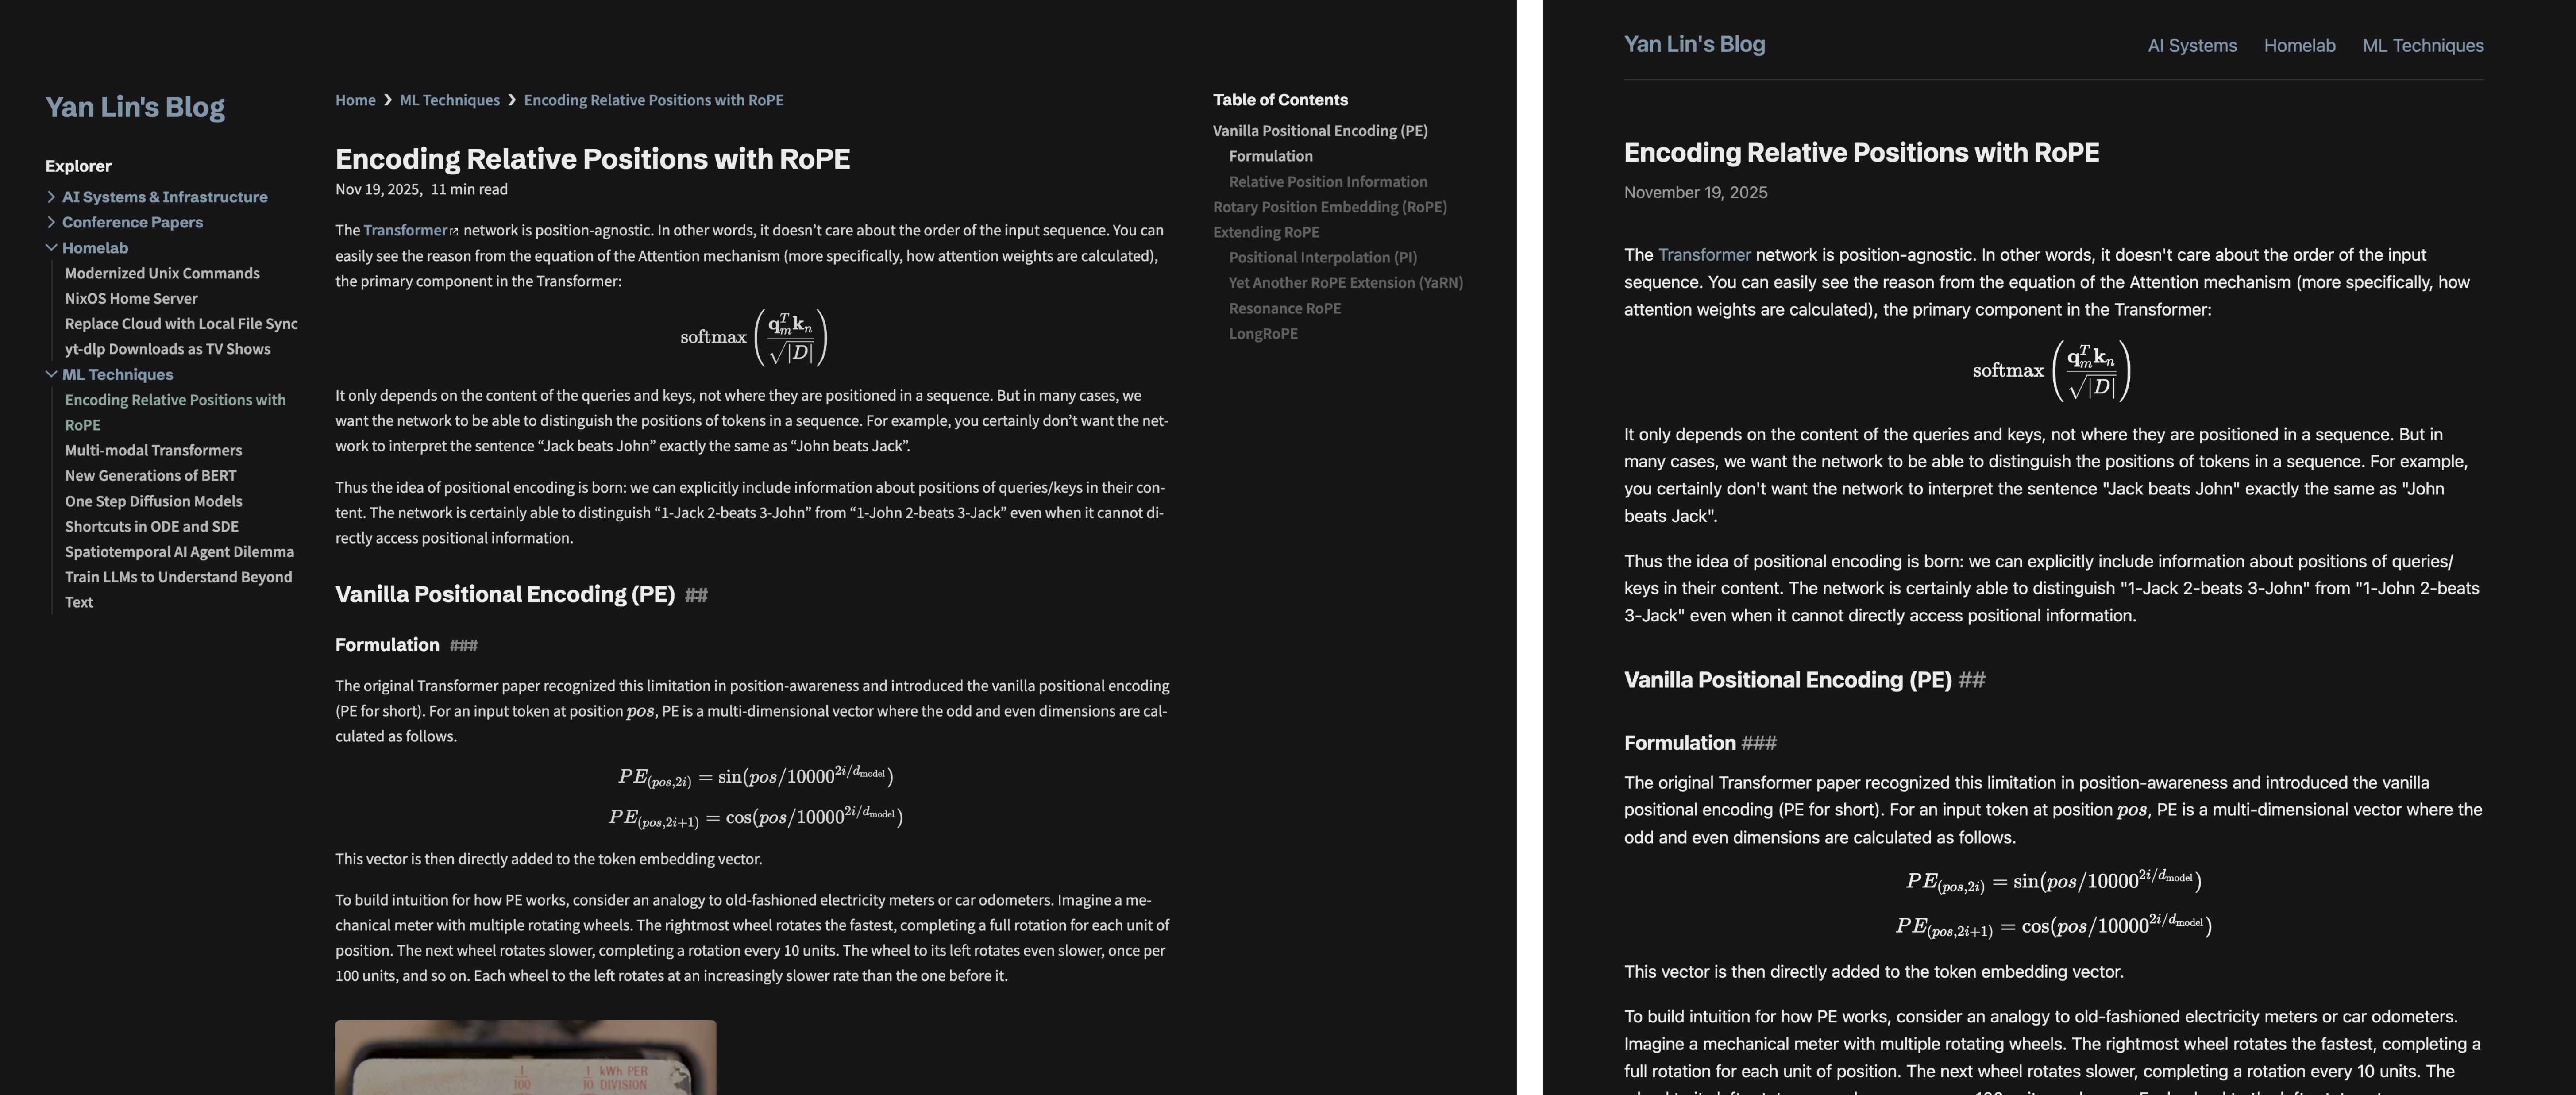This screenshot has height=1095, width=2576.
Task: Click the Yan Lin's Blog title above Explorer
Action: tap(135, 107)
